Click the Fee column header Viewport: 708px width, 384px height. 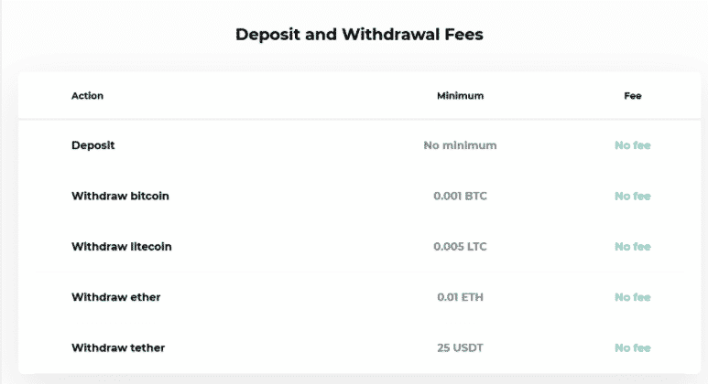632,95
